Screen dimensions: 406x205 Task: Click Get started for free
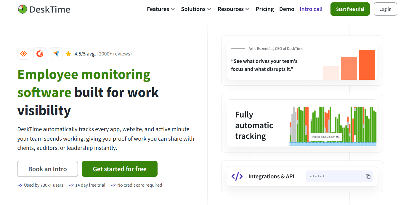pyautogui.click(x=120, y=169)
